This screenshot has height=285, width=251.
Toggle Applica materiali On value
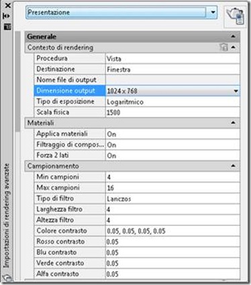click(x=172, y=134)
